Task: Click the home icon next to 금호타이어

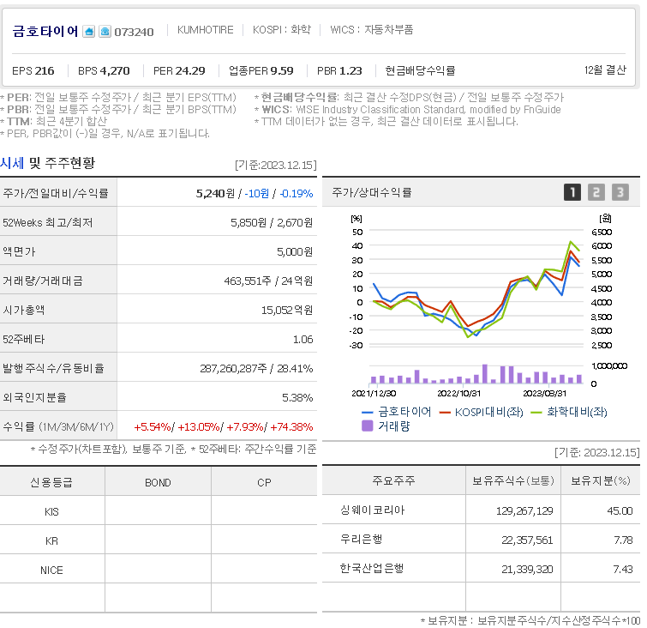Action: coord(89,32)
